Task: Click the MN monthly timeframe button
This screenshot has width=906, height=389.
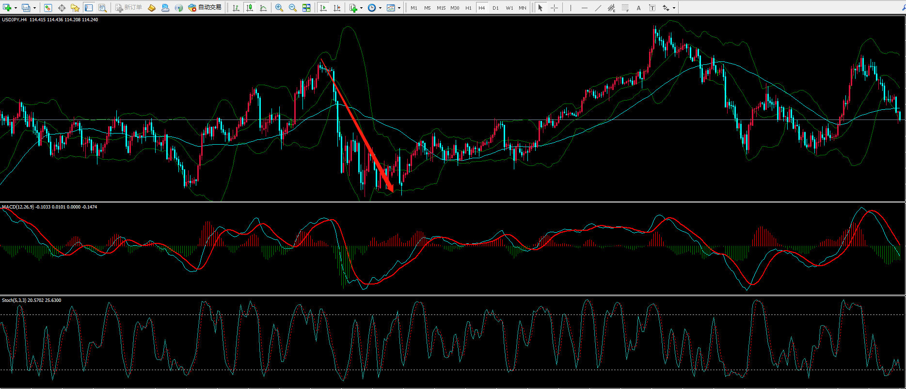Action: (x=522, y=8)
